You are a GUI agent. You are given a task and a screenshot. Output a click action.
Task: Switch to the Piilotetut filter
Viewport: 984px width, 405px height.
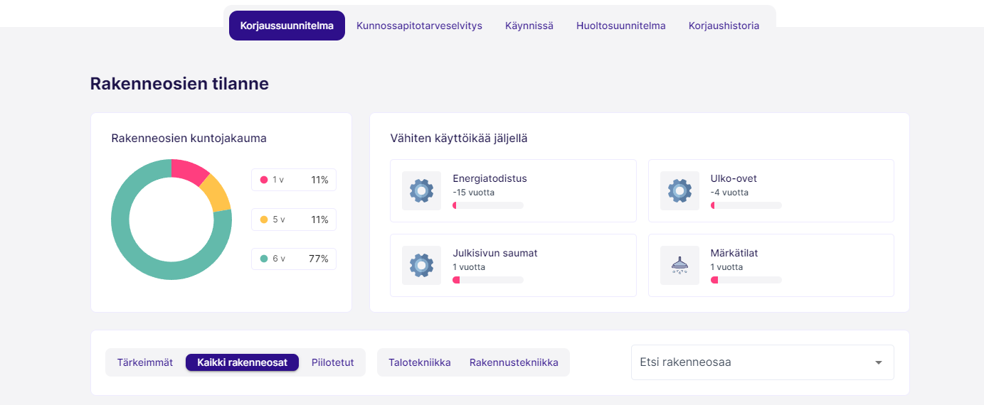point(332,362)
